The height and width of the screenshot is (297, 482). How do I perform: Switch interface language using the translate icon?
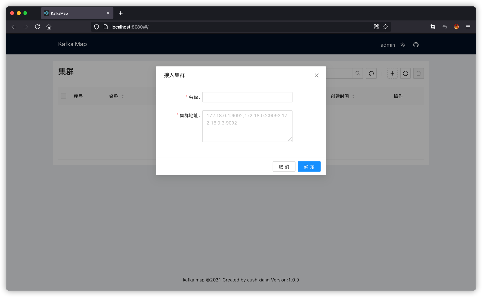point(403,45)
